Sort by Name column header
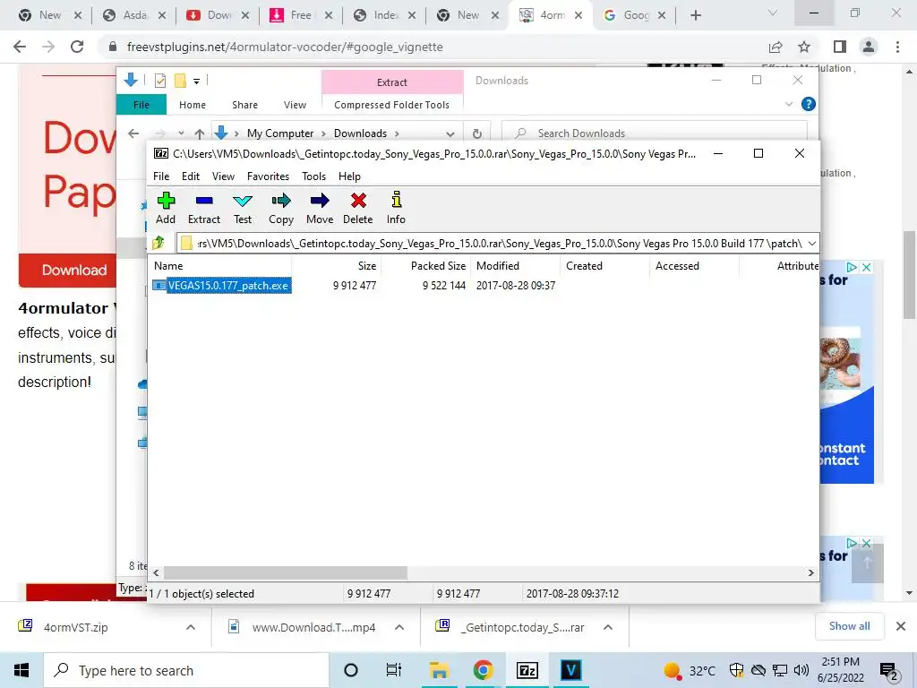This screenshot has width=917, height=688. 168,265
